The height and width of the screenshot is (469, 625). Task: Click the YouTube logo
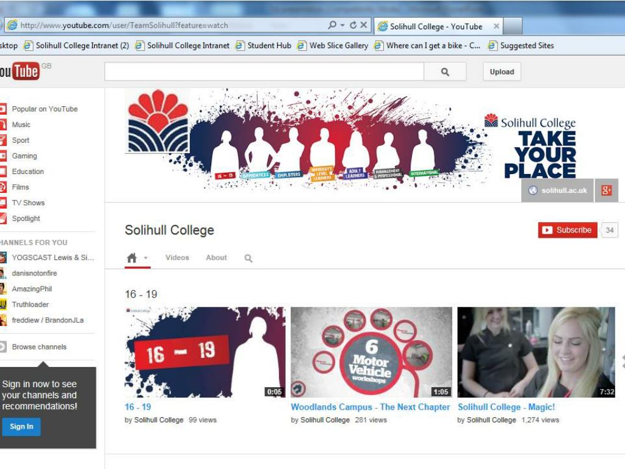pyautogui.click(x=20, y=71)
